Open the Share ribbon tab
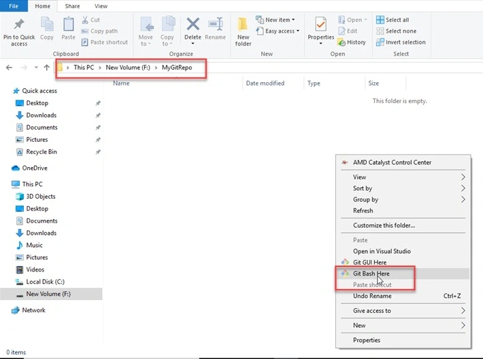This screenshot has width=483, height=359. (x=72, y=6)
